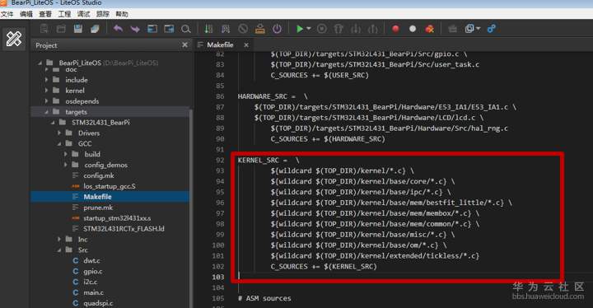The image size is (593, 308).
Task: Click the open folder toolbar icon
Action: 61,29
